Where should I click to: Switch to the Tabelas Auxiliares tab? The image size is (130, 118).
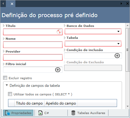(88, 113)
